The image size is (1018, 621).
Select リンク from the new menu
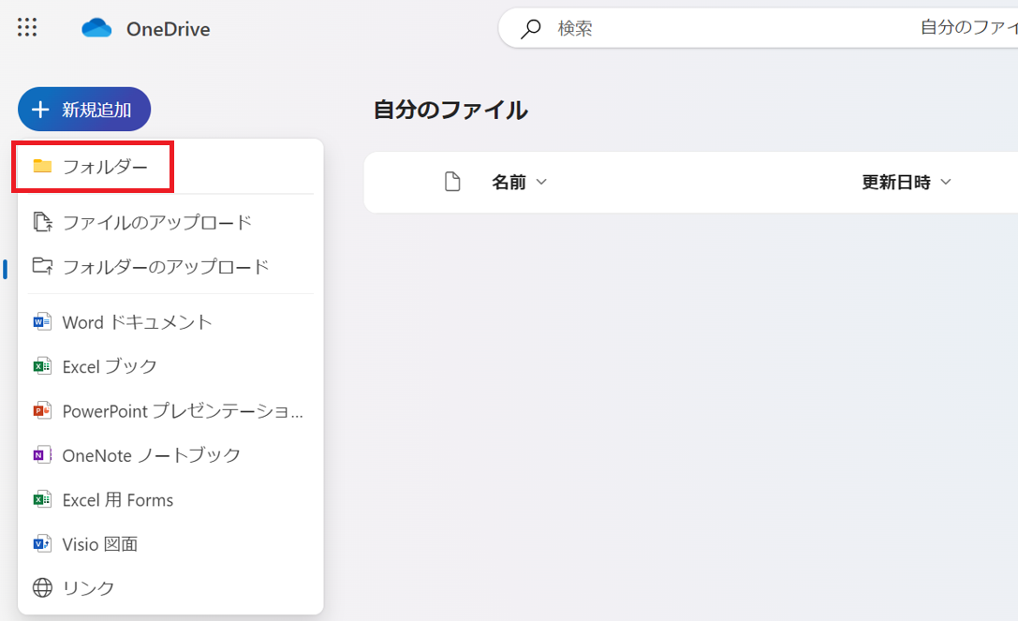[x=170, y=588]
